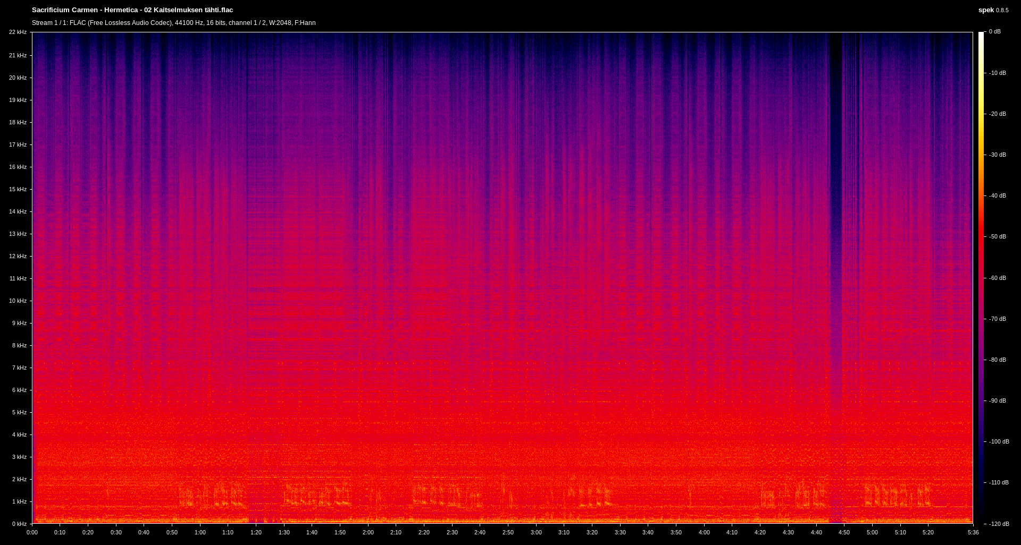1021x545 pixels.
Task: Click the -120 dB scale label
Action: click(999, 524)
